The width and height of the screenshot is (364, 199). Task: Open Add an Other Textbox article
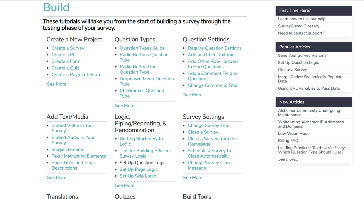210,55
